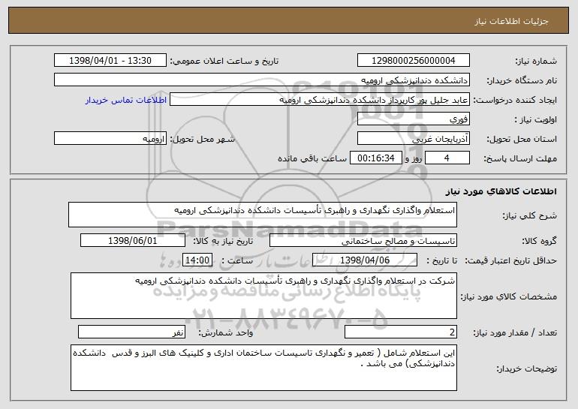Click the نام دستگاه خریدار label
The height and width of the screenshot is (409, 578).
click(x=522, y=81)
